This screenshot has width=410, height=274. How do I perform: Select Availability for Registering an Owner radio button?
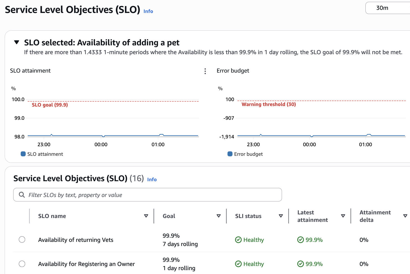point(22,264)
